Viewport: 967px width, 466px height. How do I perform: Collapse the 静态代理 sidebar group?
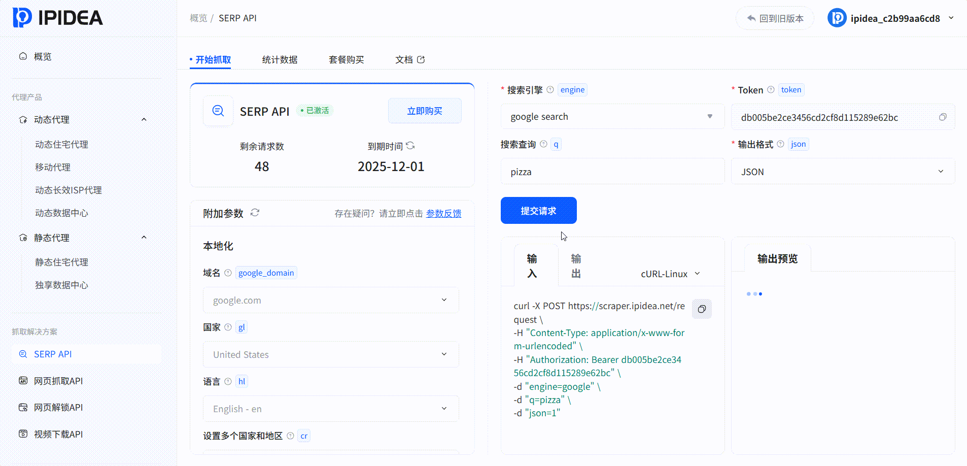pos(144,238)
